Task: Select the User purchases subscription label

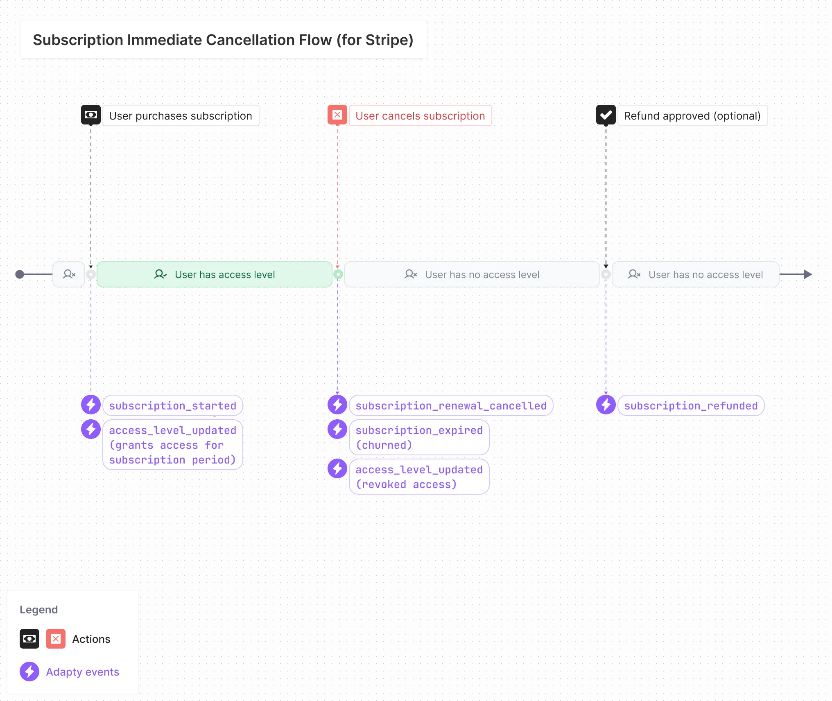Action: point(181,116)
